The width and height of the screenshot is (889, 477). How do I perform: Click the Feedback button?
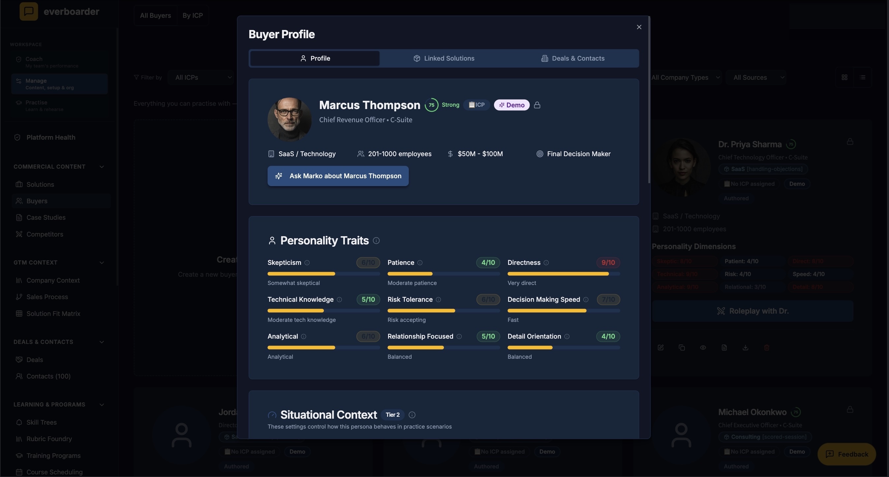(846, 454)
